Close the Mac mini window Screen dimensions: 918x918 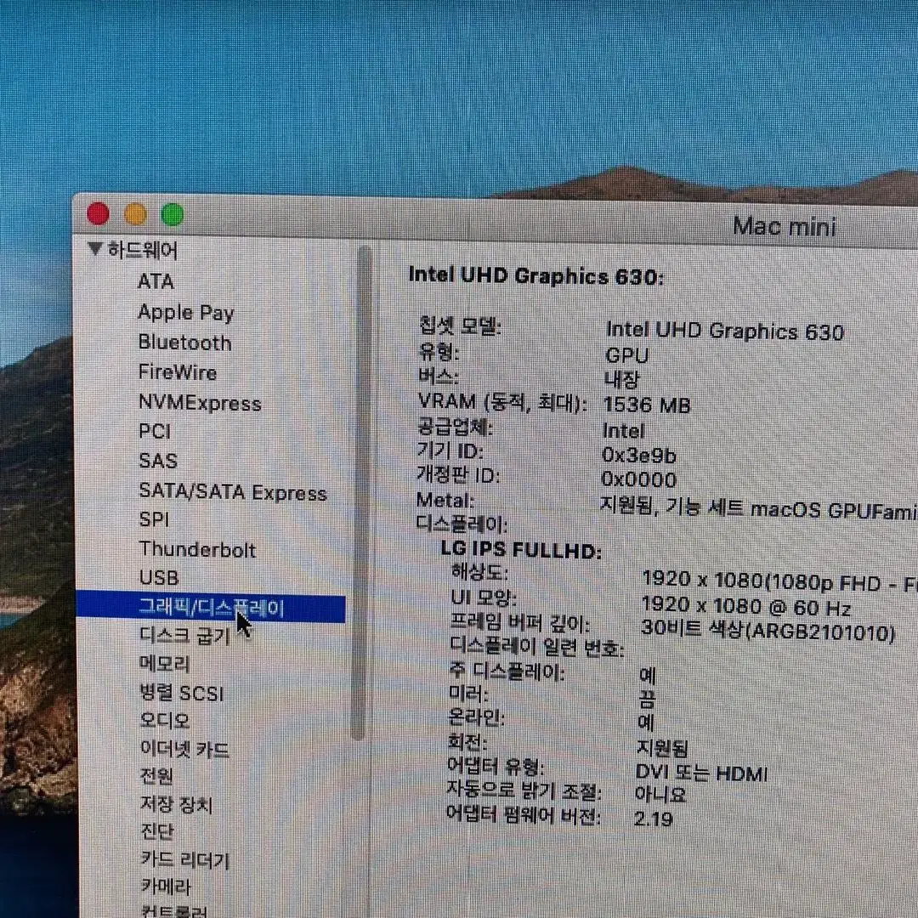[98, 213]
